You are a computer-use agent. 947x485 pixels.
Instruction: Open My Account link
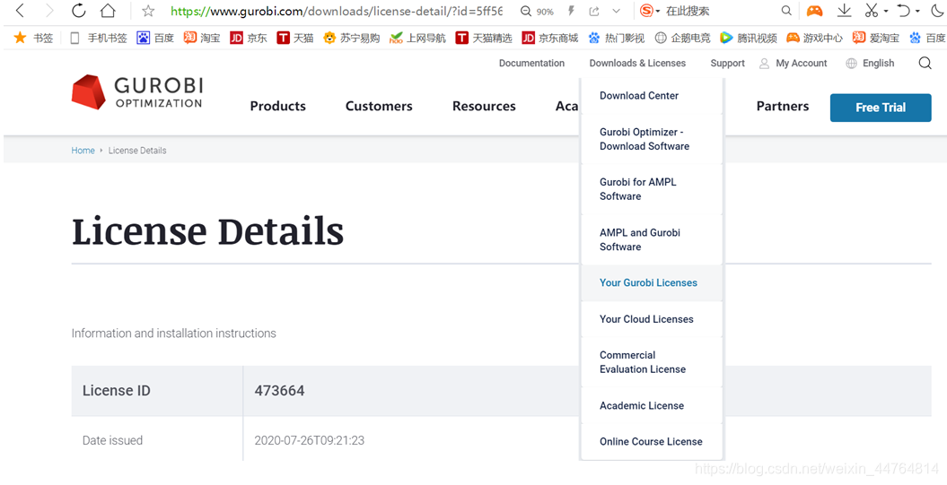pyautogui.click(x=794, y=64)
